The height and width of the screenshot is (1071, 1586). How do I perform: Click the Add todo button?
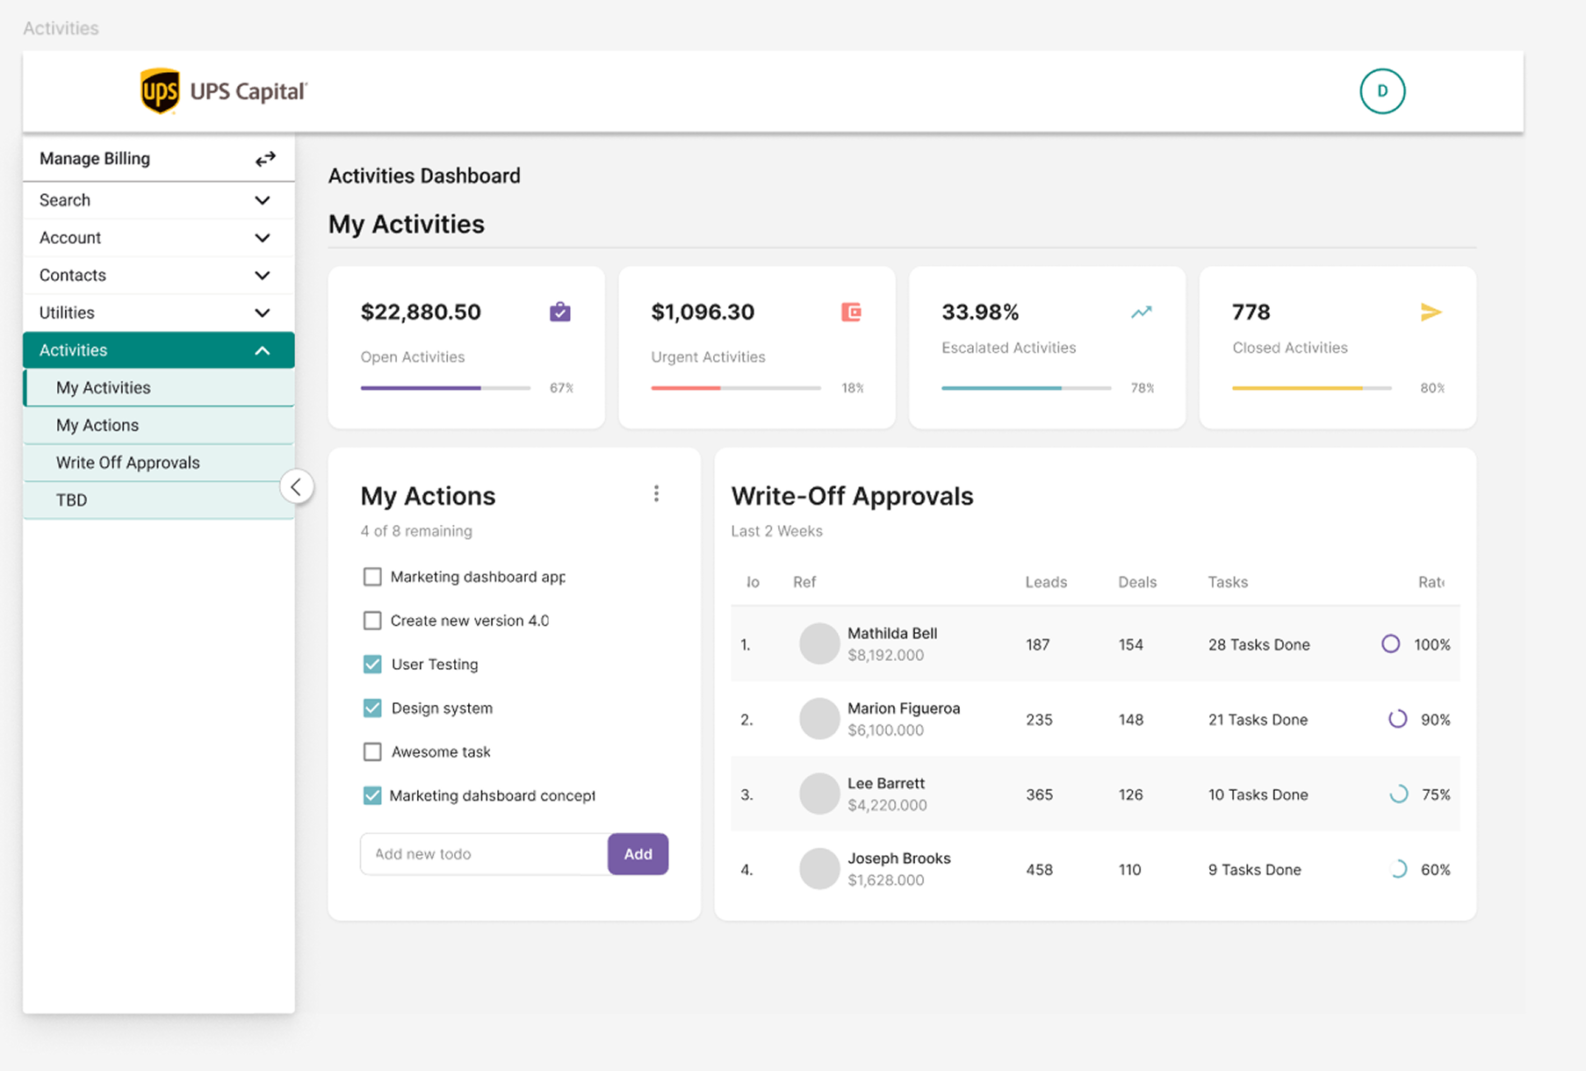pyautogui.click(x=638, y=854)
